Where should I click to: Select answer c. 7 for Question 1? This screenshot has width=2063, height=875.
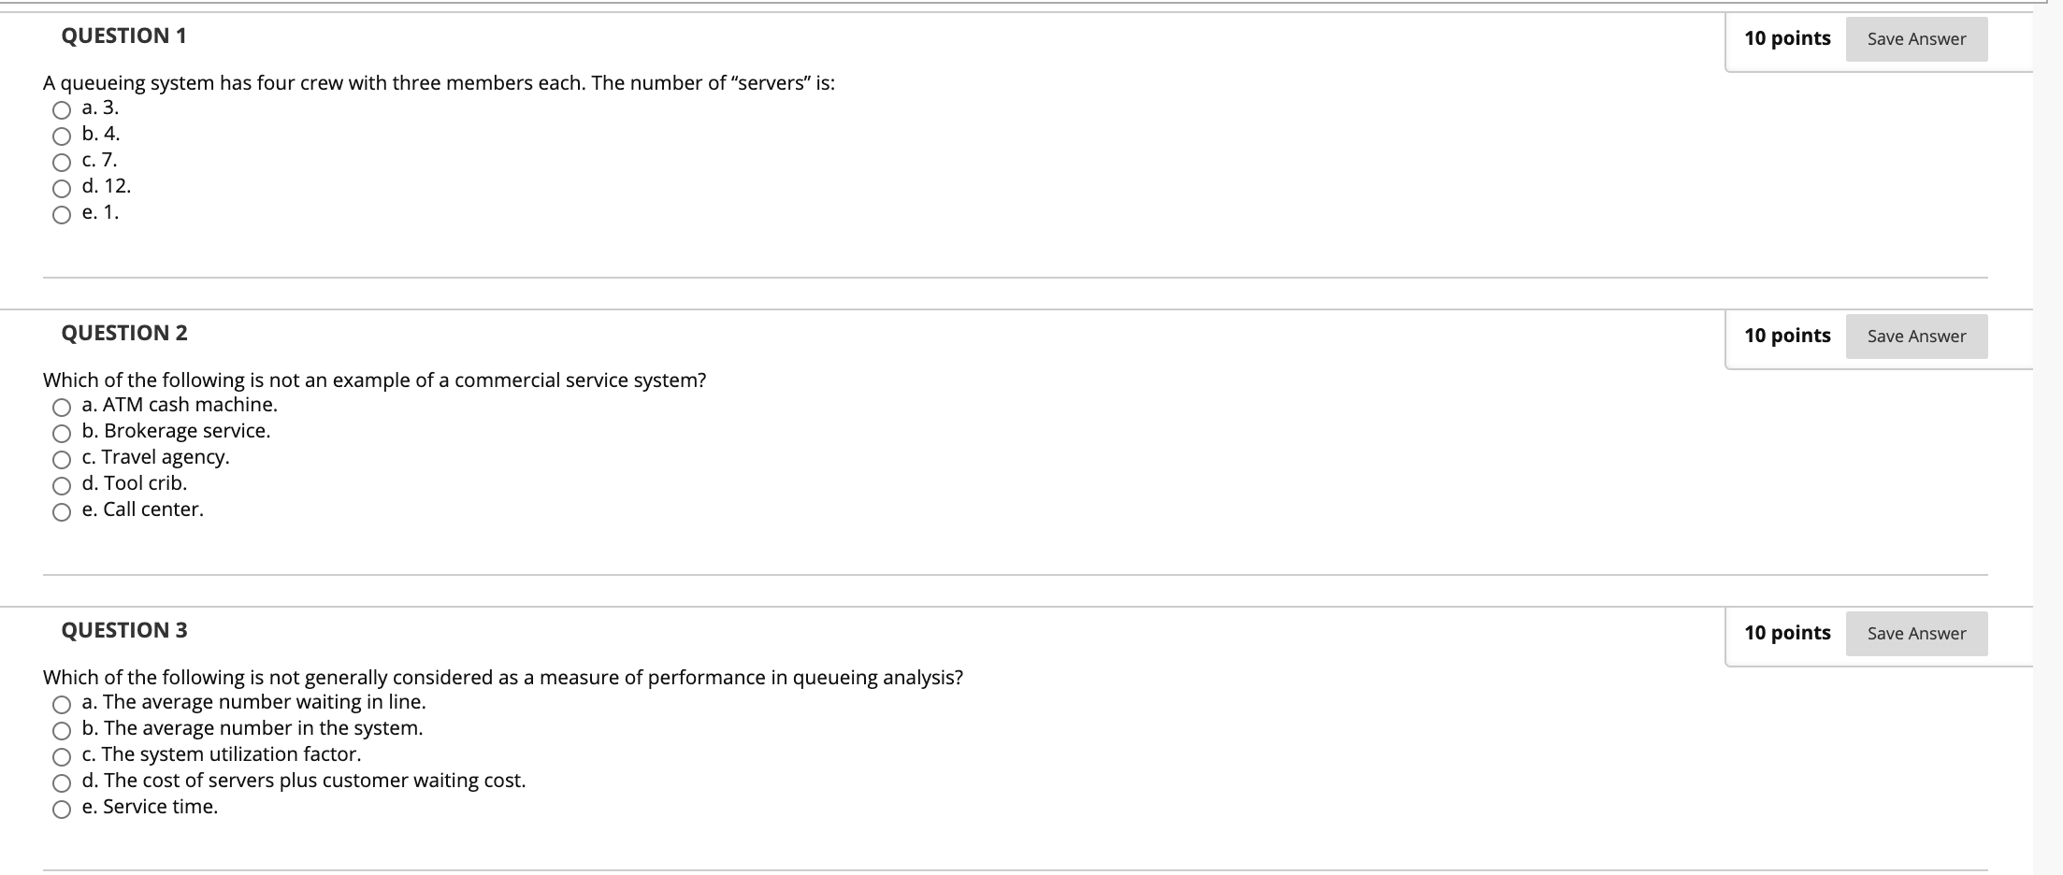[60, 161]
